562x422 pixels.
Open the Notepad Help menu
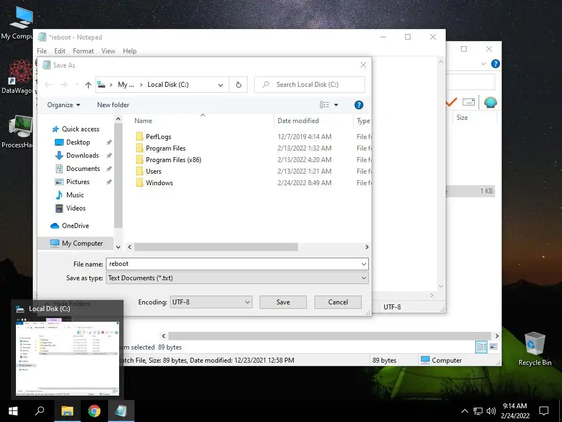point(130,51)
